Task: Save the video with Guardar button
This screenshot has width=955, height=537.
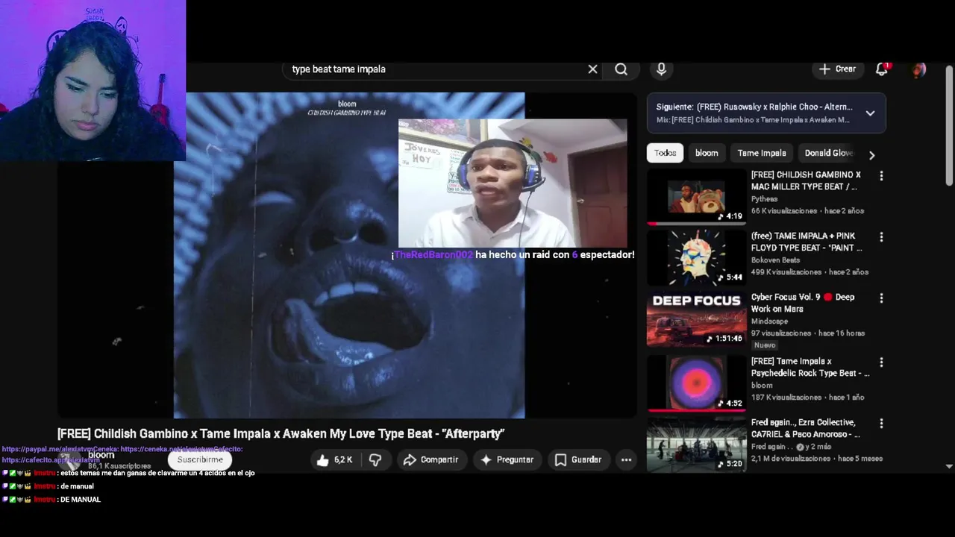Action: click(x=577, y=460)
